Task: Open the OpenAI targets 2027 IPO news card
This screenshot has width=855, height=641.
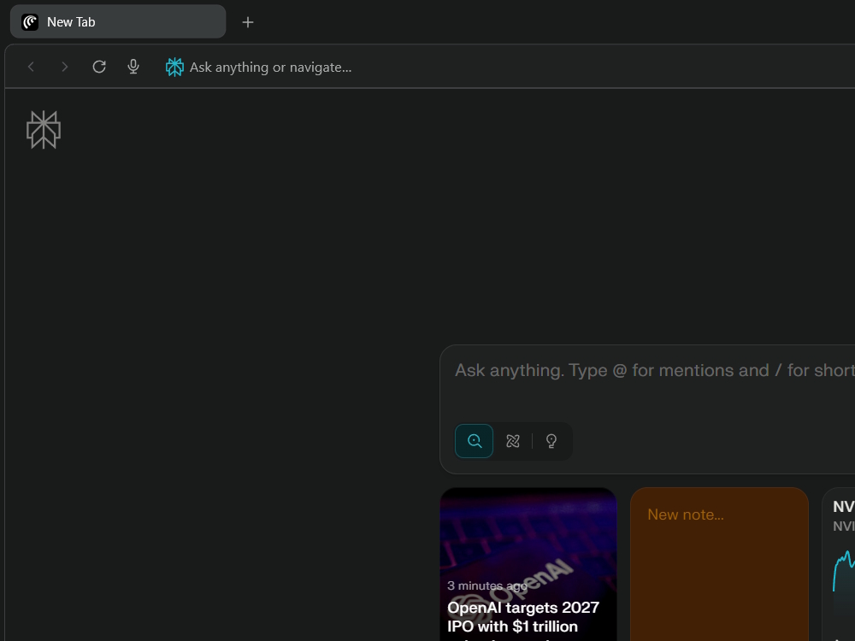Action: 528,564
